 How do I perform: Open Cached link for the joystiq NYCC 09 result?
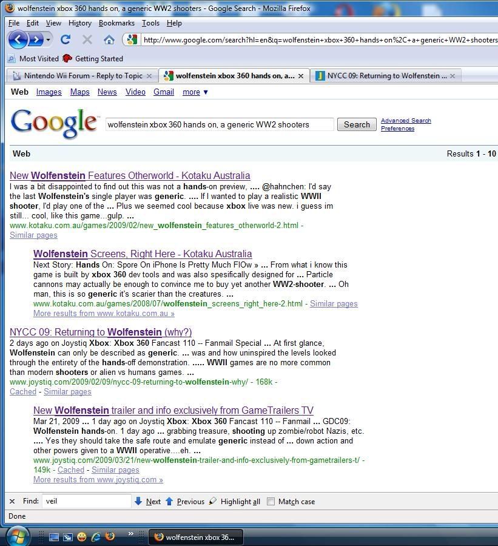tap(23, 392)
